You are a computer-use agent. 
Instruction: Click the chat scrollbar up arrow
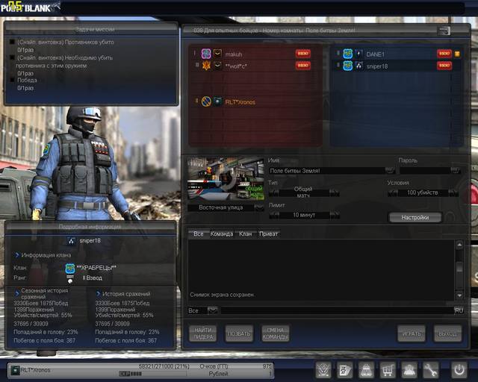pos(459,244)
